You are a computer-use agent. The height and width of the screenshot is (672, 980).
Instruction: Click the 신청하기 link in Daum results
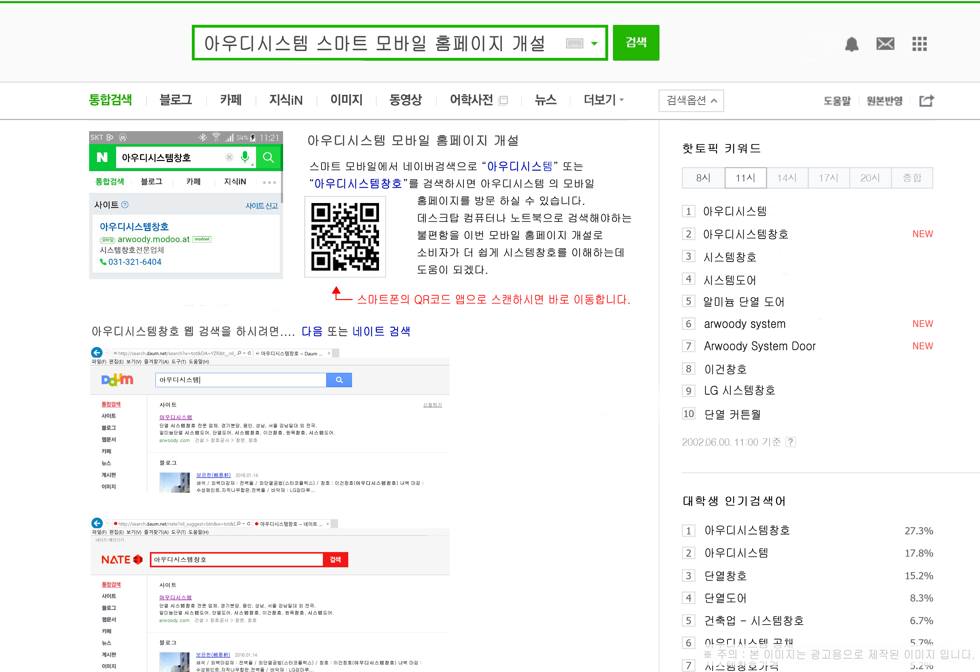[432, 405]
